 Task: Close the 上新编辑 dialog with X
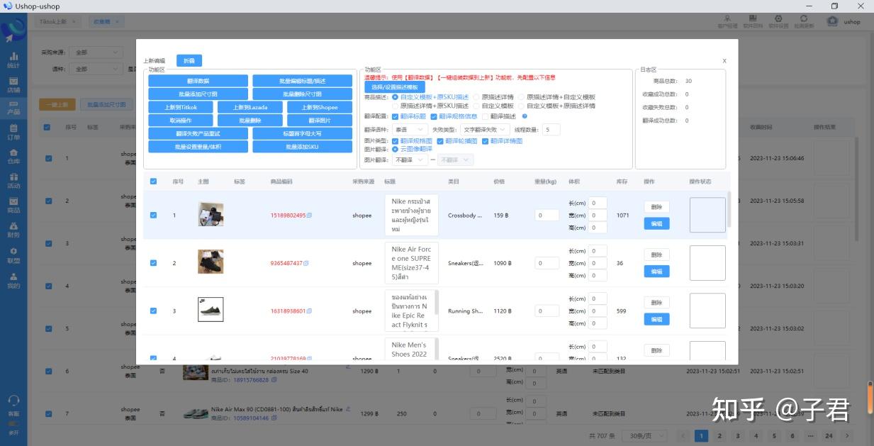[x=724, y=61]
